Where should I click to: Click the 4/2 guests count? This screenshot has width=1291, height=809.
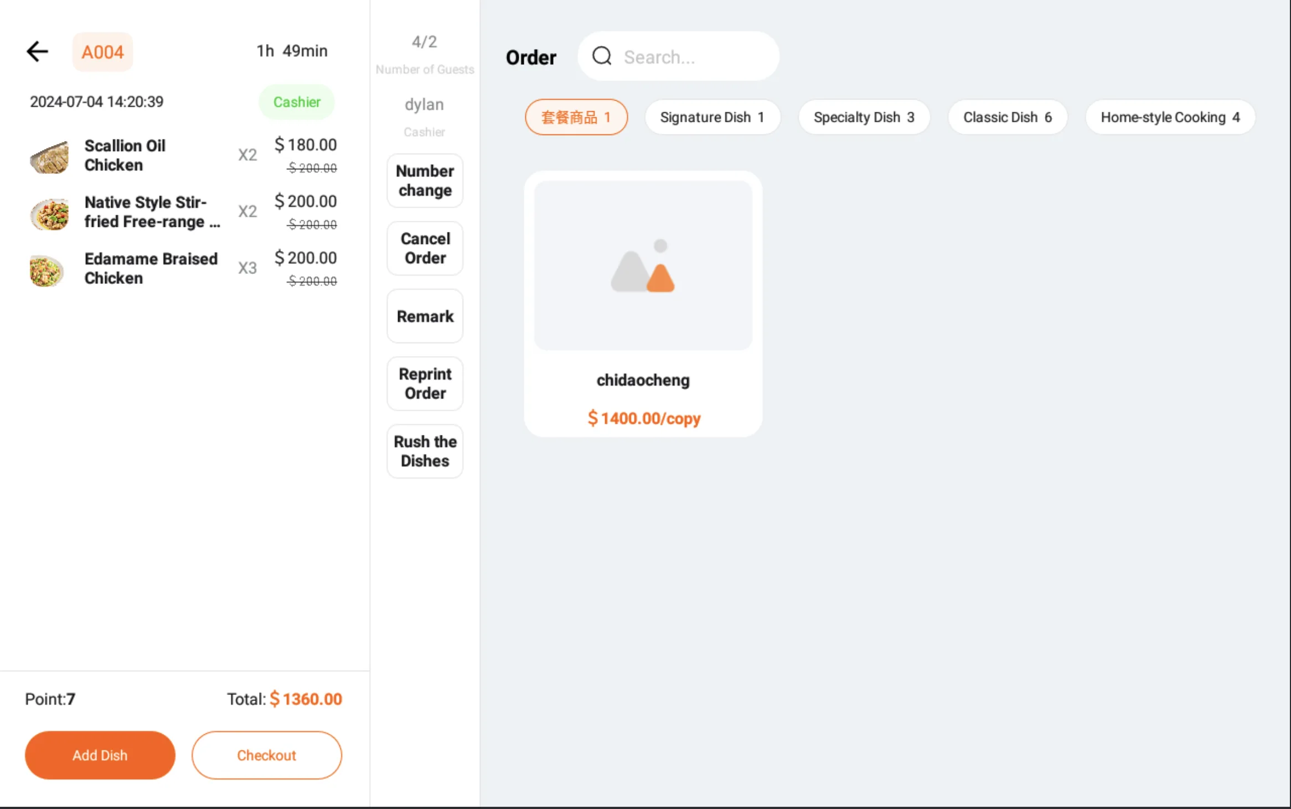click(425, 42)
